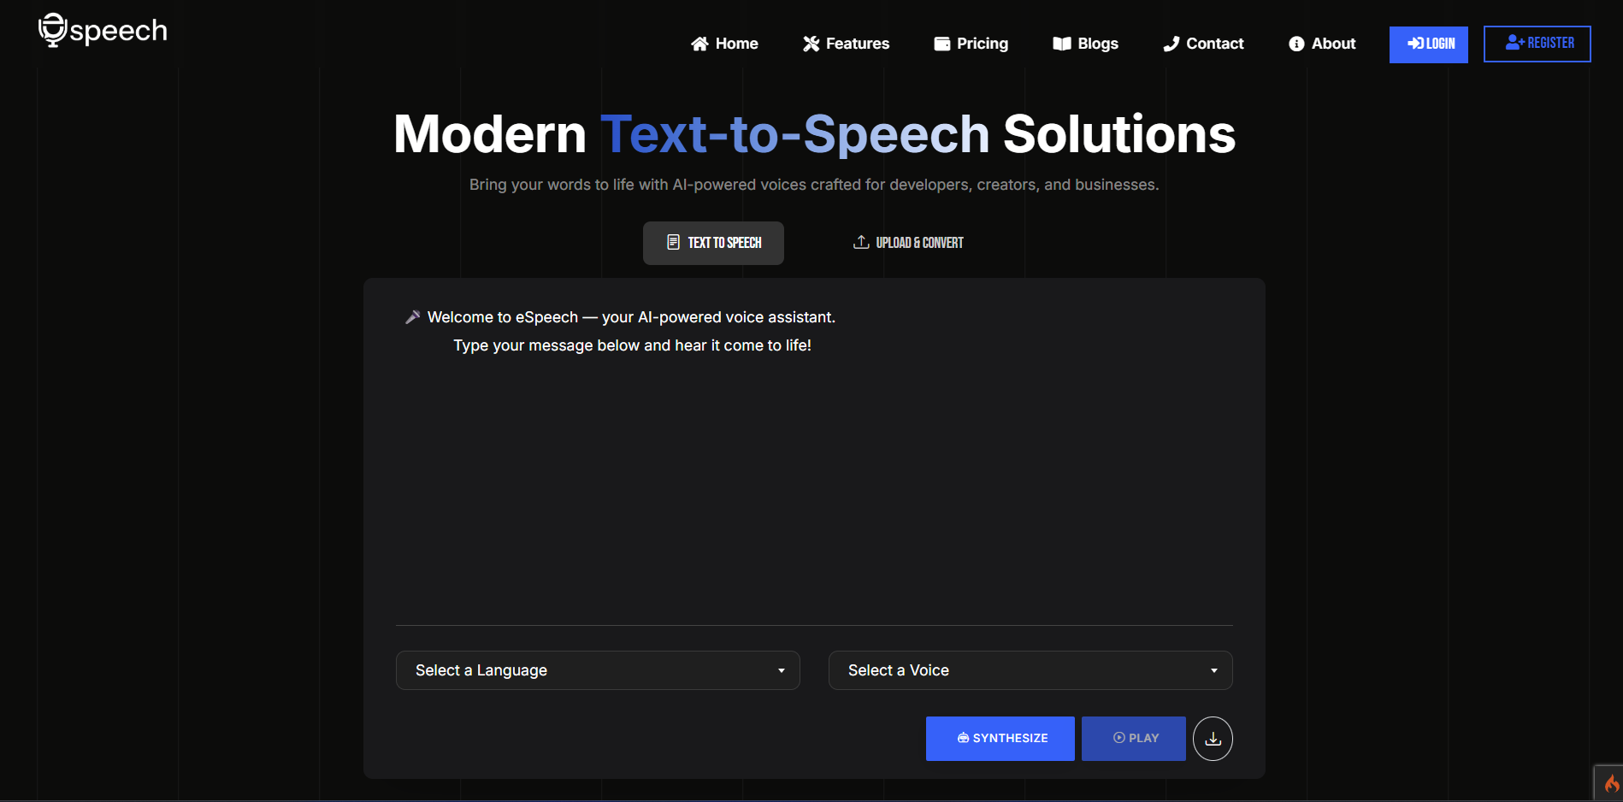1623x802 pixels.
Task: Click the flame icon in the bottom corner
Action: click(x=1611, y=784)
